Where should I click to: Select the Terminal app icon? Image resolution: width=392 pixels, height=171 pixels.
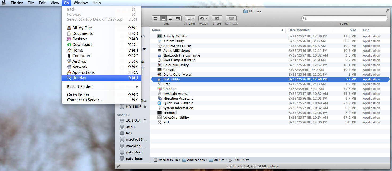pos(160,113)
